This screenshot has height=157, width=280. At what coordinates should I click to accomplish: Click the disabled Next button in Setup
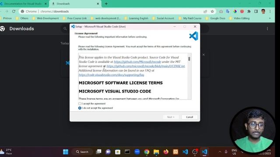pyautogui.click(x=171, y=117)
